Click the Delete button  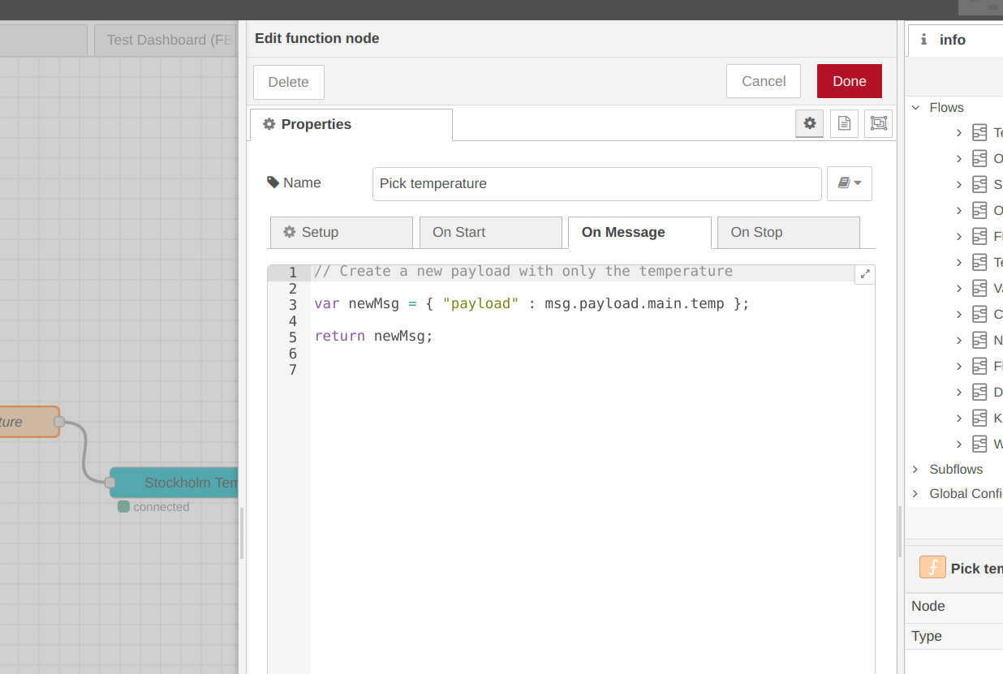tap(289, 82)
